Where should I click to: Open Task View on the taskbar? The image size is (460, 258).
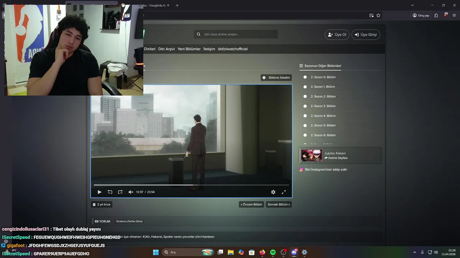point(220,252)
